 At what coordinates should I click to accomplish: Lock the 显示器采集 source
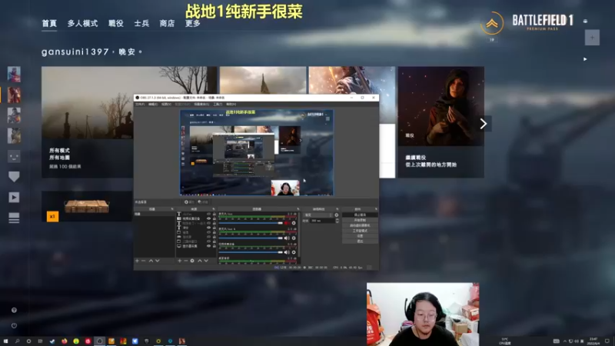point(214,246)
